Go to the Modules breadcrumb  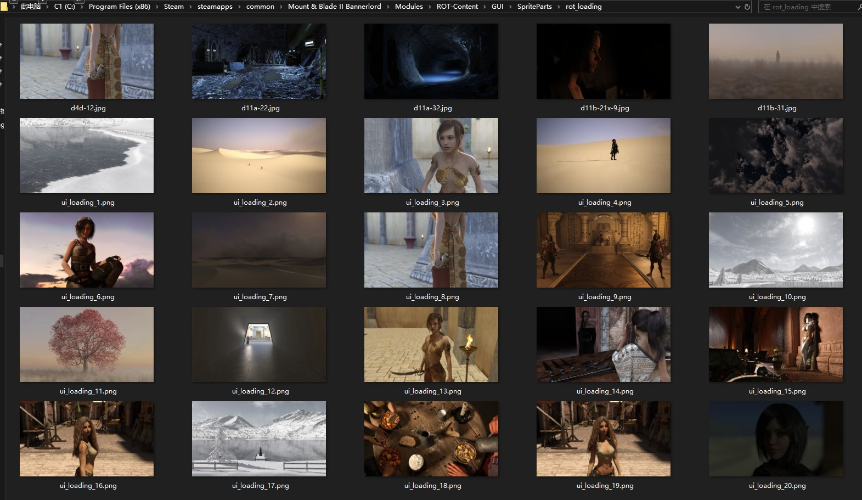click(409, 7)
